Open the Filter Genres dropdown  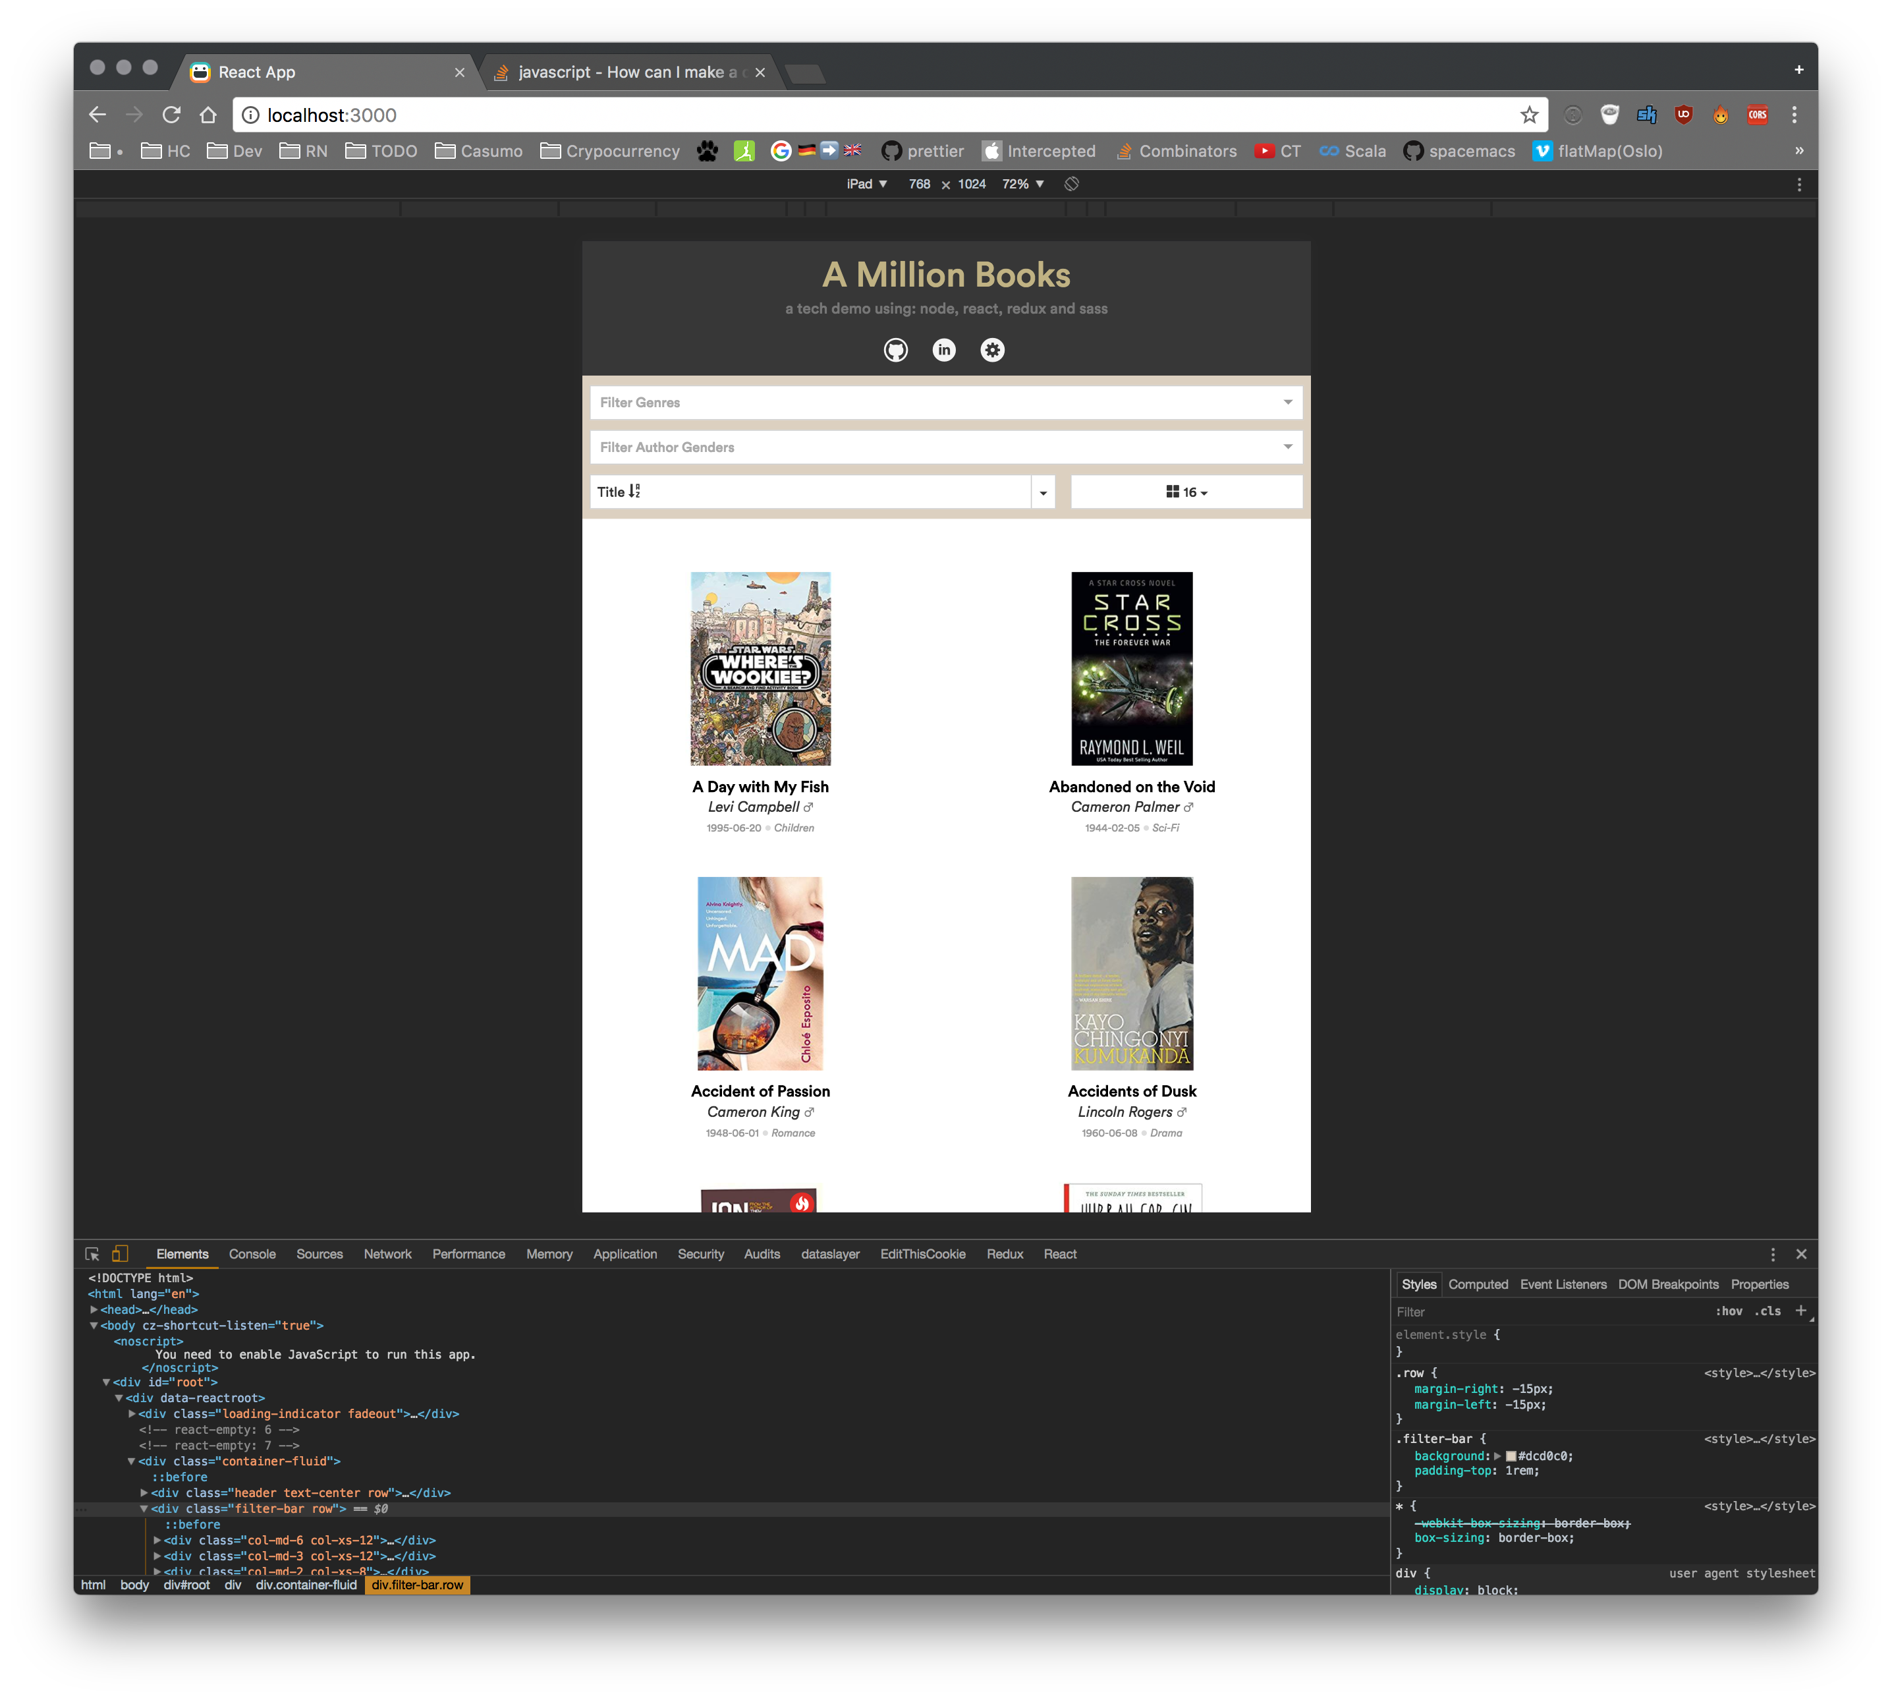pos(946,403)
